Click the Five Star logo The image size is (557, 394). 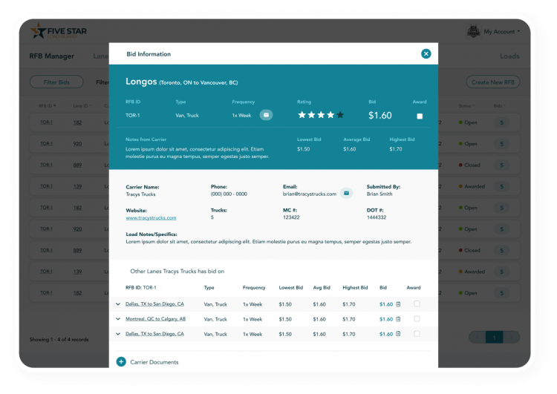(x=58, y=32)
